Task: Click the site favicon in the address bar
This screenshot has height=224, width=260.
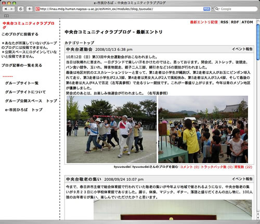Action: click(37, 9)
